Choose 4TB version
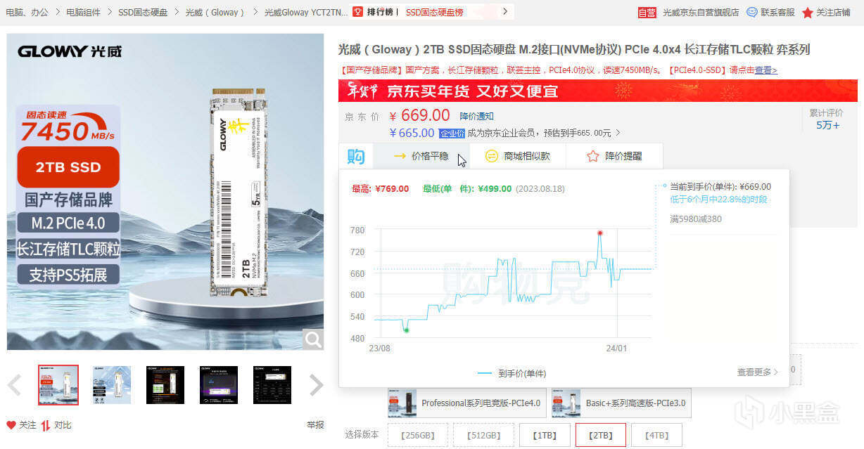This screenshot has height=449, width=864. pos(656,436)
